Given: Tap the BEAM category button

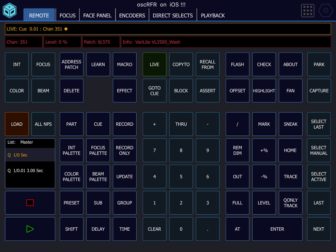Looking at the screenshot, I should pos(43,91).
